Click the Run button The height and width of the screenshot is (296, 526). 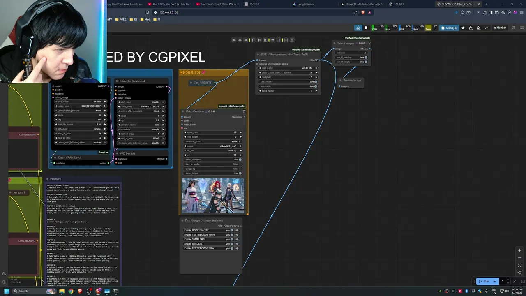[484, 281]
